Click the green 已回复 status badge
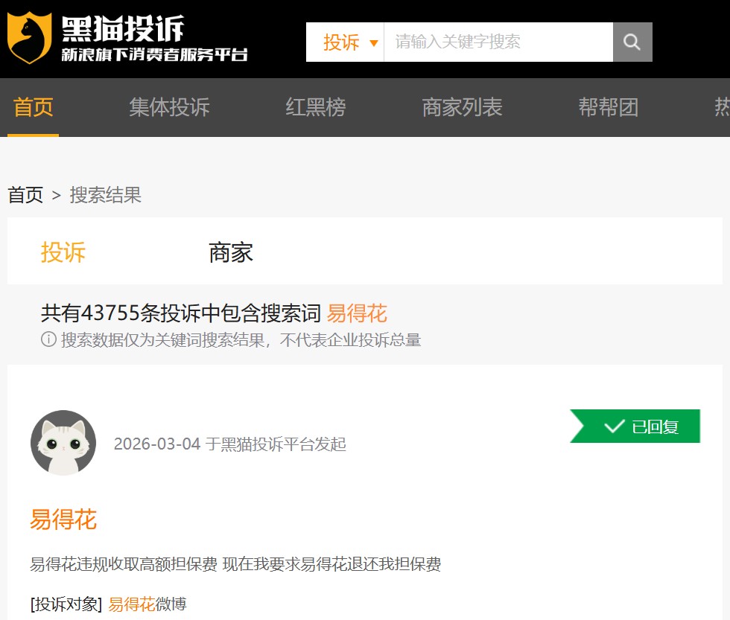 [635, 426]
